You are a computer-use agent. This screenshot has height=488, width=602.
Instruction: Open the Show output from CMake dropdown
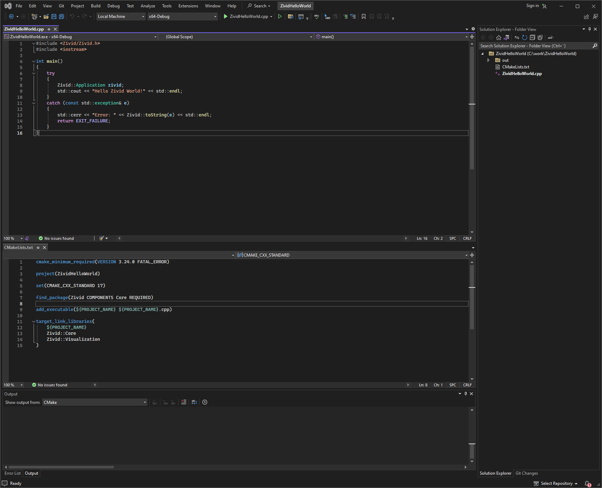[95, 402]
